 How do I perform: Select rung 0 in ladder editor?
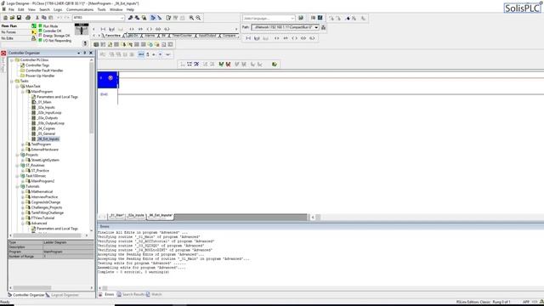[x=108, y=79]
